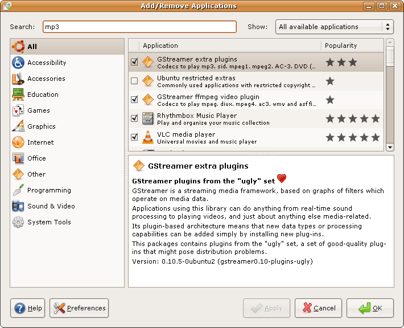Select the Sound & Video category label

pyautogui.click(x=51, y=206)
